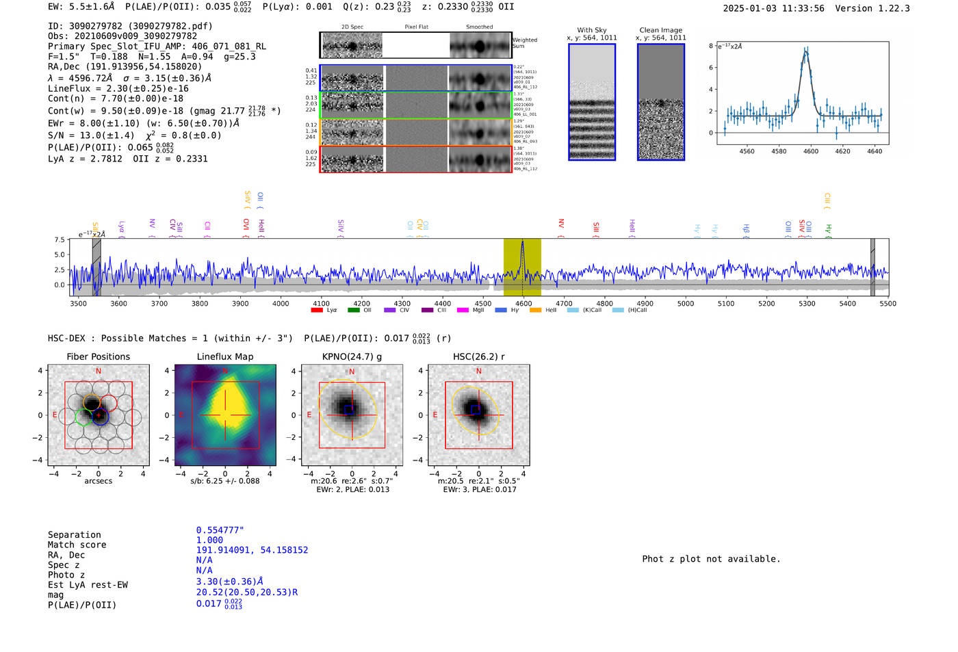This screenshot has height=652, width=958.
Task: Click the Est LyA rest-EW value '3.30(±0.36)Å'
Action: point(230,582)
